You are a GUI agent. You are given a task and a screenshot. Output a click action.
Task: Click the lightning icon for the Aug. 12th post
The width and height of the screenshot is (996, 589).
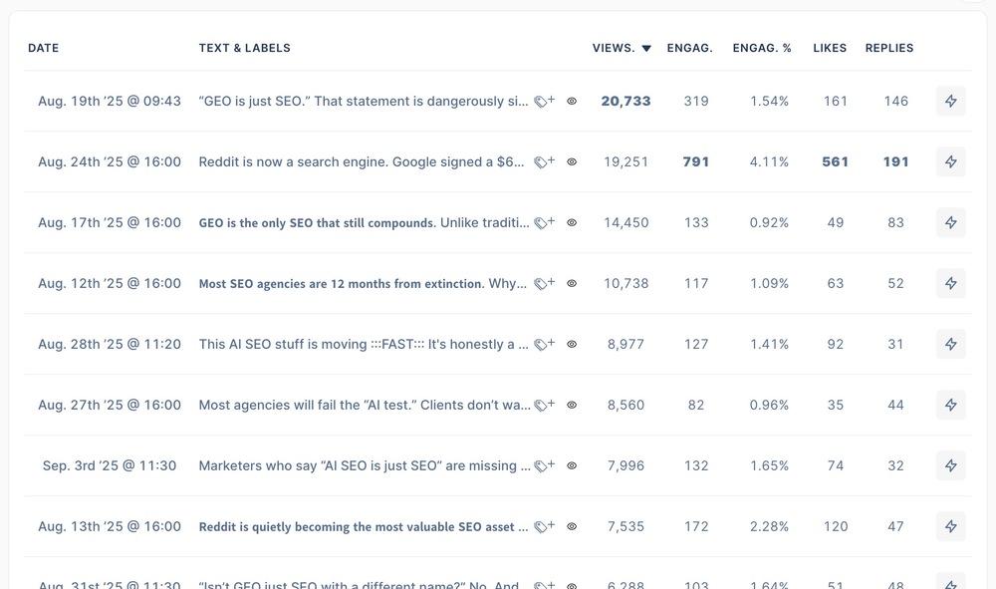950,284
